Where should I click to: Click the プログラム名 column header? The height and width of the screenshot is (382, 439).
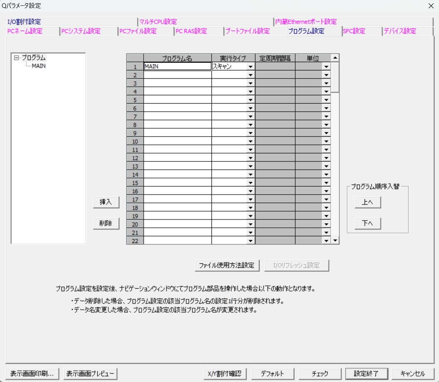(177, 58)
